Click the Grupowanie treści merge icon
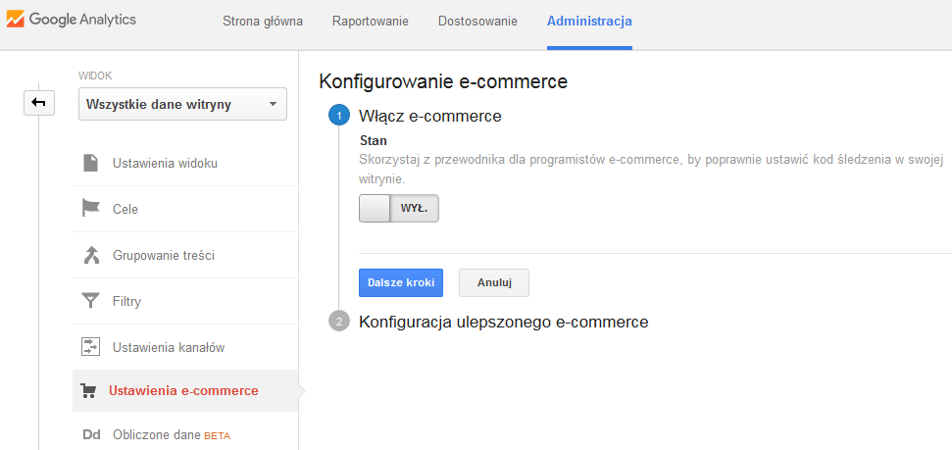Viewport: 952px width, 450px height. coord(90,255)
